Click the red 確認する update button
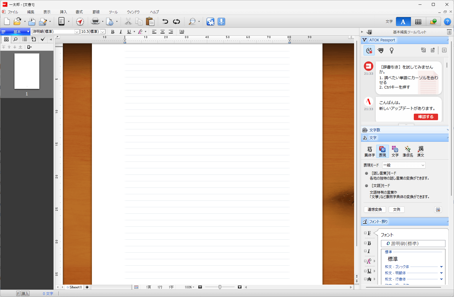The image size is (454, 297). [x=426, y=117]
